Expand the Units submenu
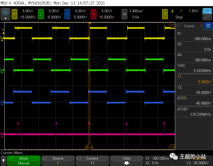 [126, 161]
